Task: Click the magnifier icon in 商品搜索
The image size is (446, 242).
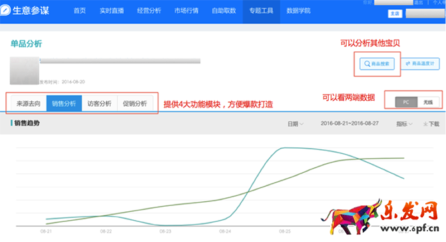Action: click(367, 64)
